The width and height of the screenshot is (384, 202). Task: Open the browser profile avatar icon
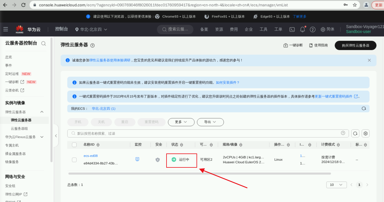366,5
